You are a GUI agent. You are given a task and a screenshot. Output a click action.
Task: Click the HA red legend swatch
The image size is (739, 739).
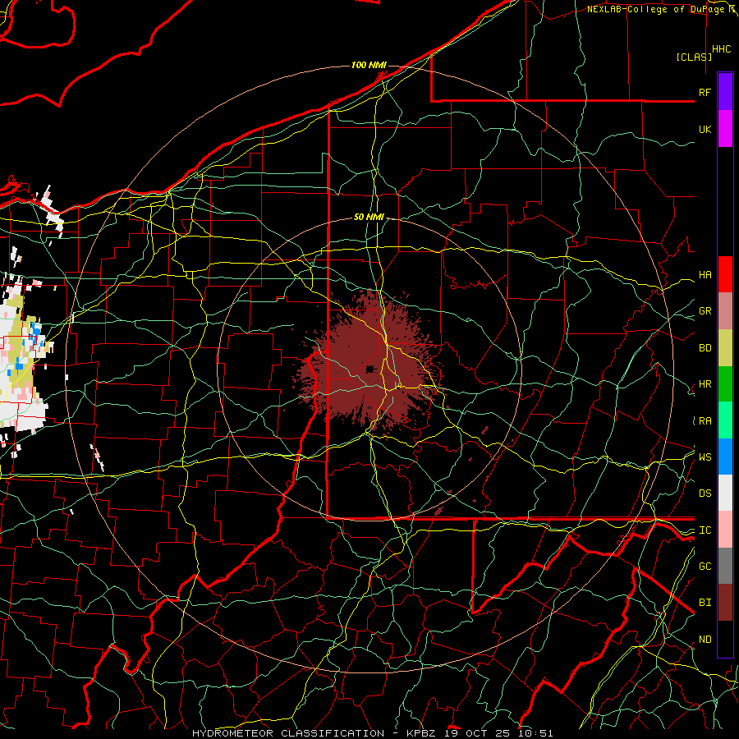click(725, 274)
